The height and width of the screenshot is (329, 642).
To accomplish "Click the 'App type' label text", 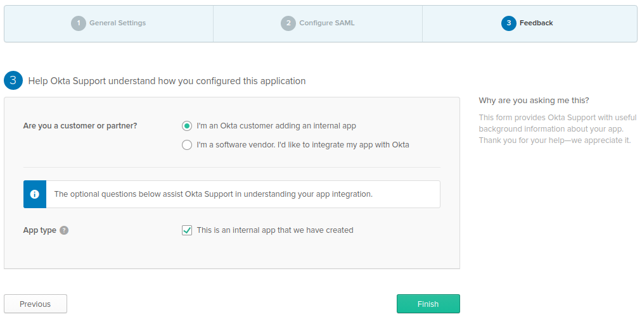I will tap(40, 230).
